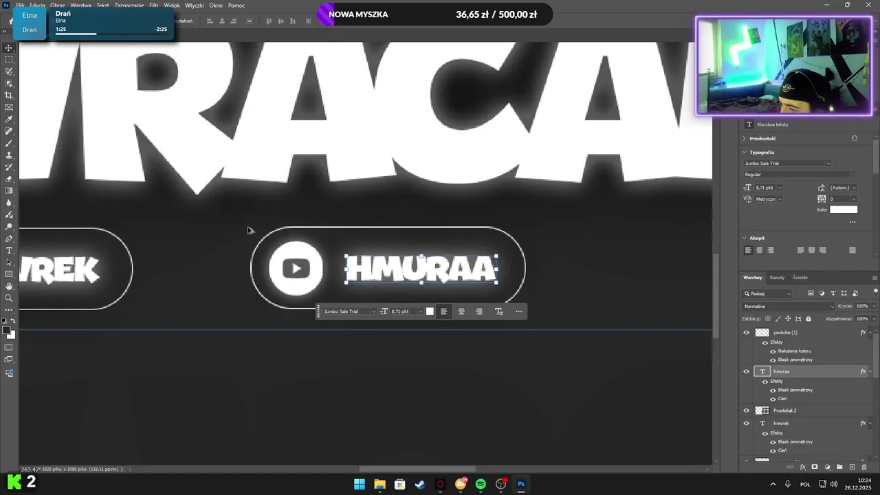
Task: Swap foreground and background colors
Action: click(x=13, y=321)
